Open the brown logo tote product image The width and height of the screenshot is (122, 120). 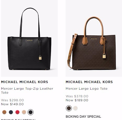pyautogui.click(x=94, y=38)
